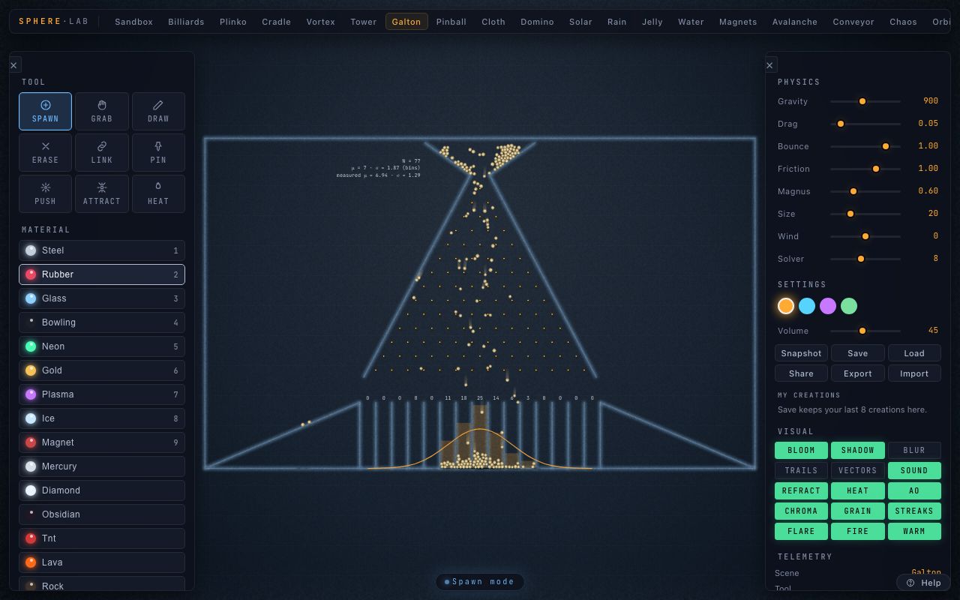Select the Plasma material
The height and width of the screenshot is (600, 960).
pyautogui.click(x=102, y=394)
